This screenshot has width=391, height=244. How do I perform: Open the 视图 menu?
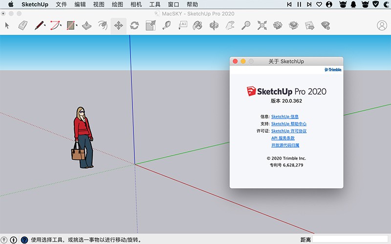[x=99, y=4]
